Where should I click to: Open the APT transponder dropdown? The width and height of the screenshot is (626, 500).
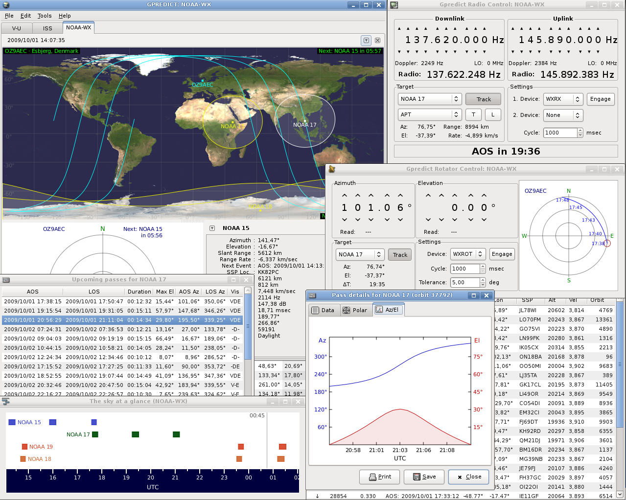pos(429,114)
